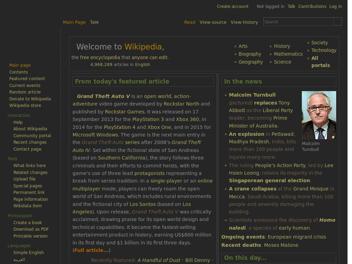This screenshot has width=352, height=264.
Task: Open the user Talk link in top bar
Action: point(291,7)
